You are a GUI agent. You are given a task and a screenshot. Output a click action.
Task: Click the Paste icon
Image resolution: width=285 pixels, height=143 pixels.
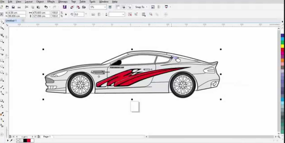tap(38, 7)
